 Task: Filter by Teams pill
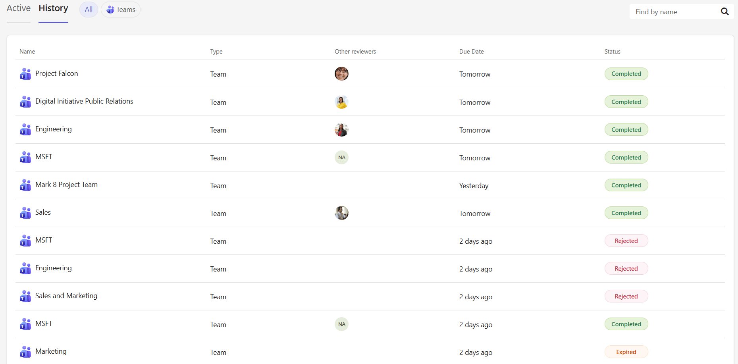(x=121, y=10)
